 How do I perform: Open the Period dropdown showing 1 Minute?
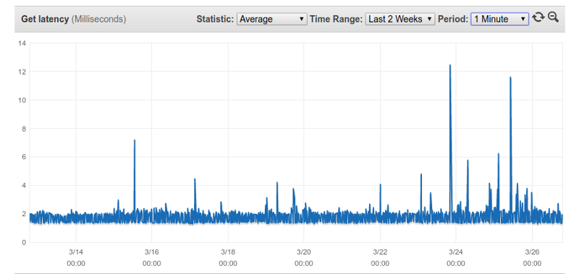[x=499, y=19]
